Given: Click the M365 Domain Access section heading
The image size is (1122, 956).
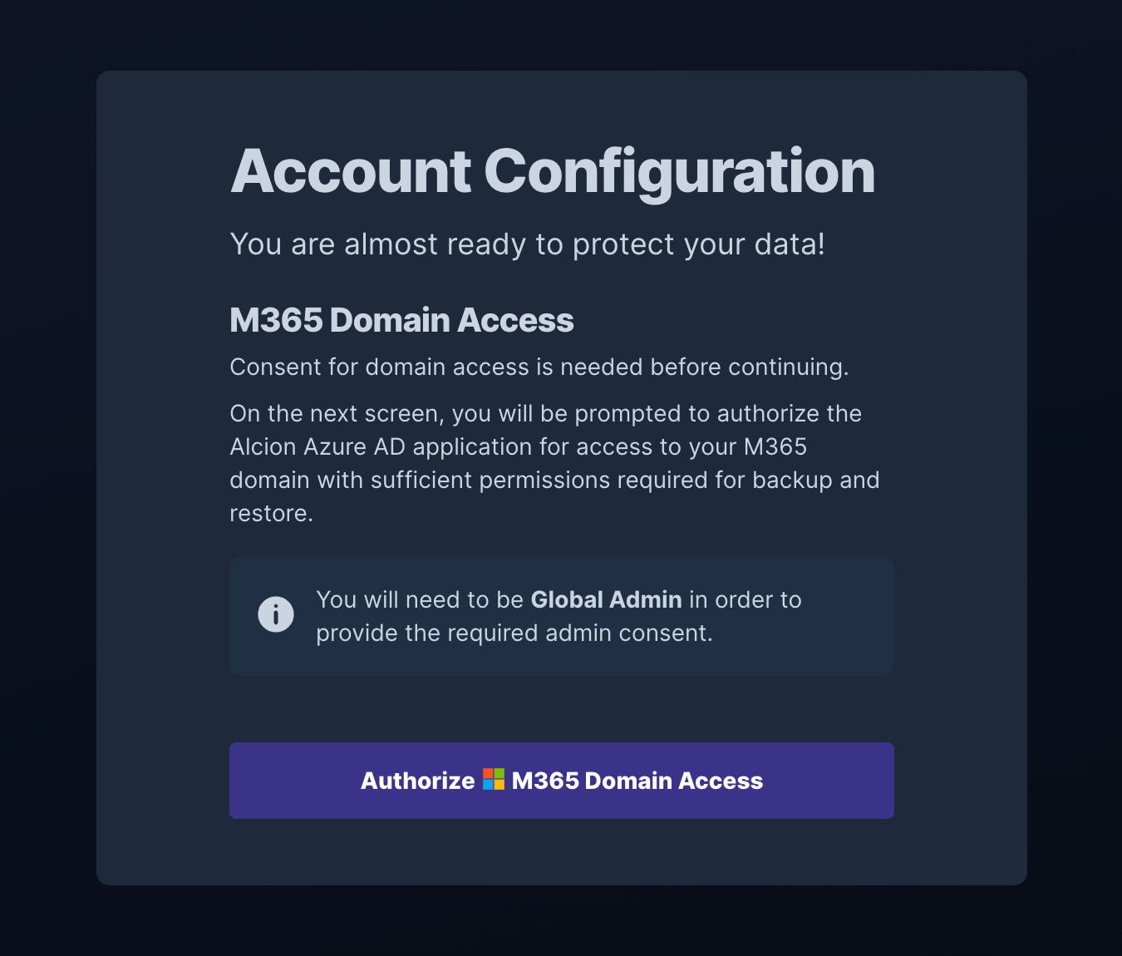Looking at the screenshot, I should coord(401,320).
